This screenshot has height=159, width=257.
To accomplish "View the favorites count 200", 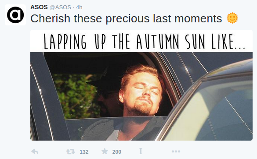I will point(117,152).
